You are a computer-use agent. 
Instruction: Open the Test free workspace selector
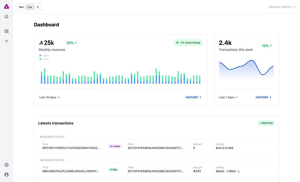pyautogui.click(x=29, y=7)
